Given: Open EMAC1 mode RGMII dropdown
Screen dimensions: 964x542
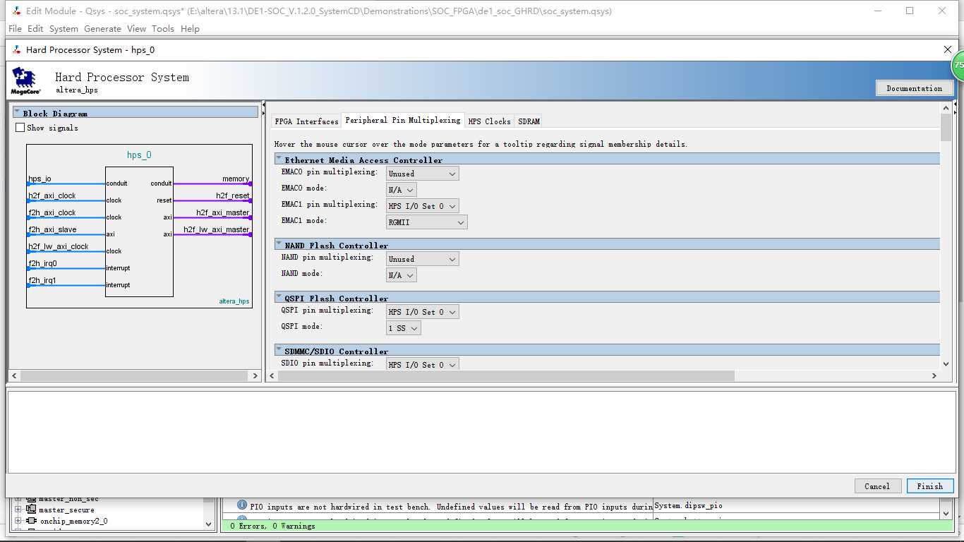Looking at the screenshot, I should (x=427, y=222).
